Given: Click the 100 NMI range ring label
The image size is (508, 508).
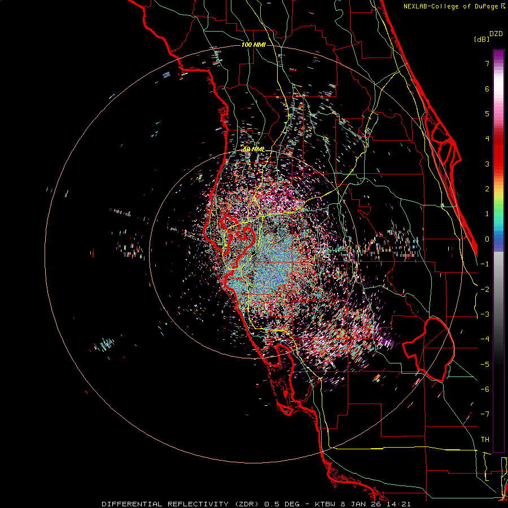Looking at the screenshot, I should [253, 45].
